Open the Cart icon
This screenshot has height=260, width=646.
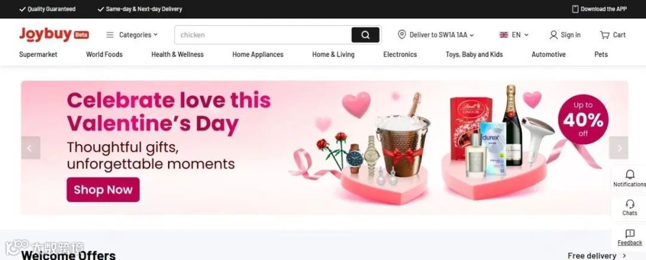[x=604, y=35]
